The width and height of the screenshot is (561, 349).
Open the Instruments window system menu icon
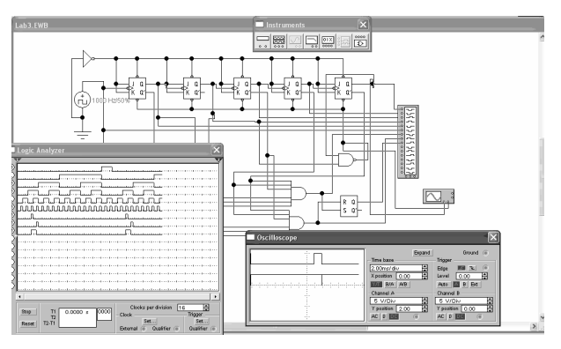(260, 25)
